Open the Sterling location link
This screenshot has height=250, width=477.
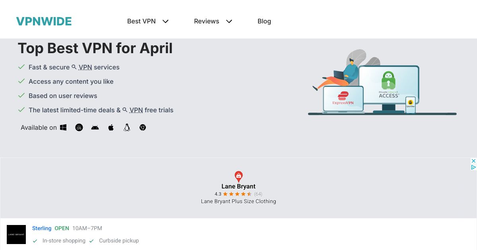click(x=42, y=228)
